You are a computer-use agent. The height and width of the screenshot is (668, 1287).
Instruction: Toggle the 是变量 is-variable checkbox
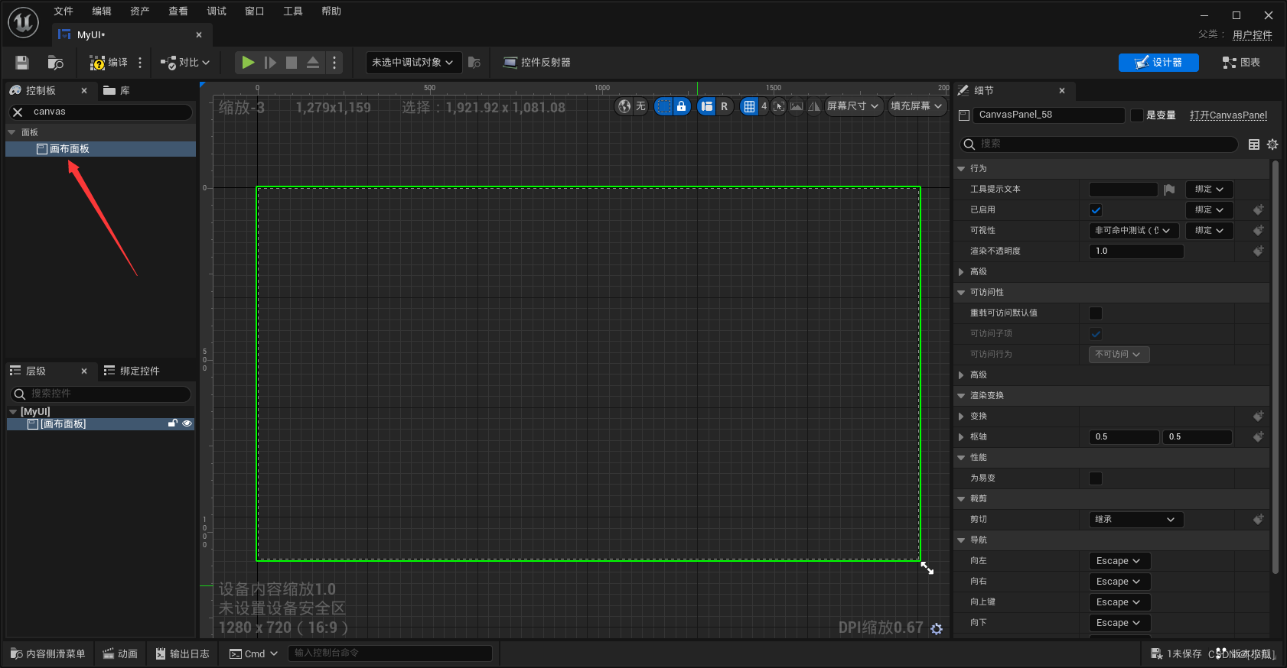click(1137, 115)
